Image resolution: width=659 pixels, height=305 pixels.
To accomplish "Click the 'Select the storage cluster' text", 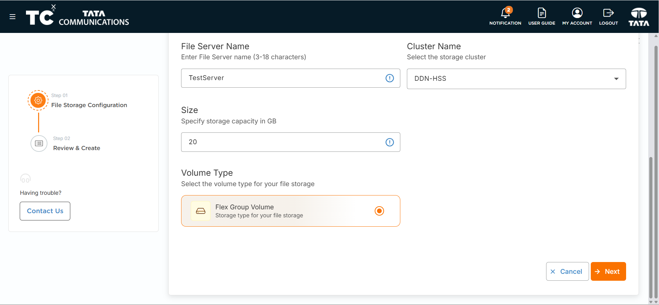I will (446, 57).
